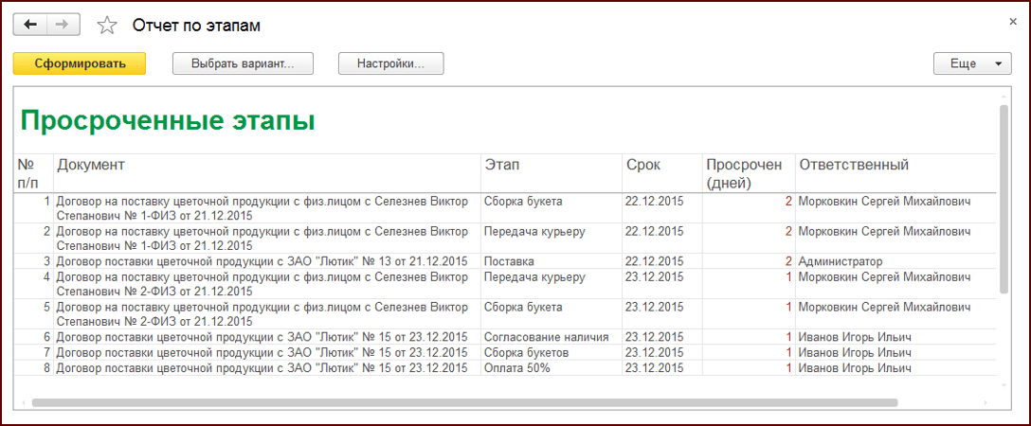Expand the Еще dropdown menu
1031x426 pixels.
click(x=972, y=63)
